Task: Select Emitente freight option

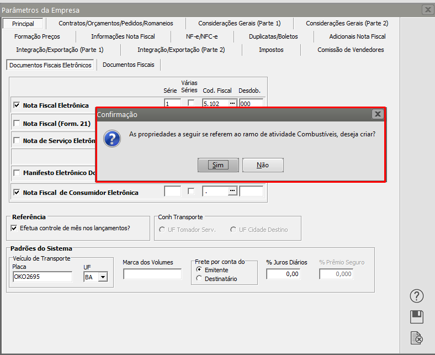Action: tap(199, 269)
